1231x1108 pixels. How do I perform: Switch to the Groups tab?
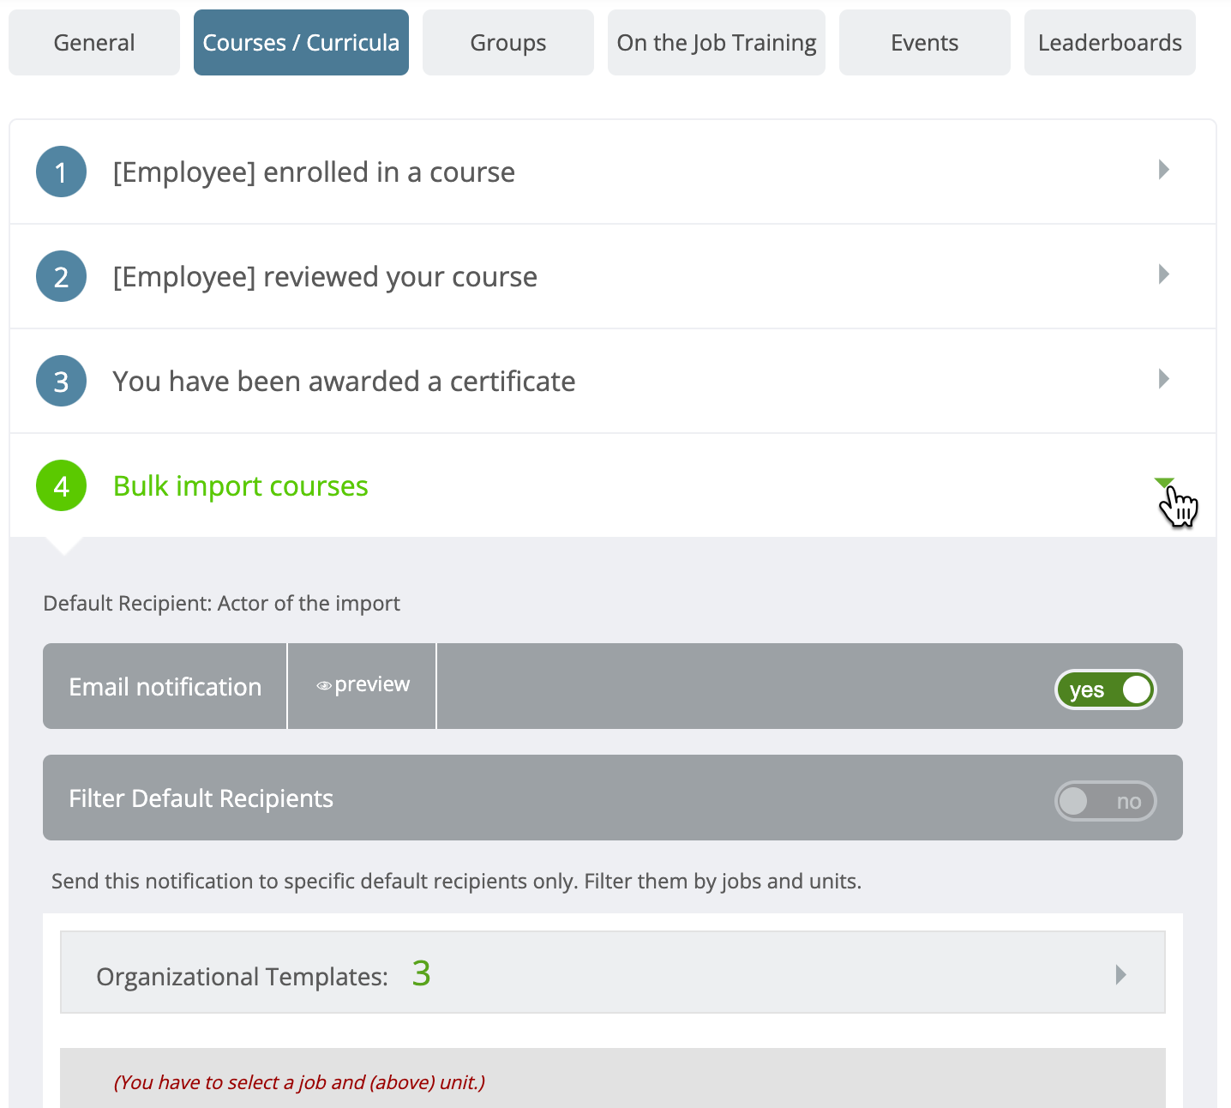[508, 43]
